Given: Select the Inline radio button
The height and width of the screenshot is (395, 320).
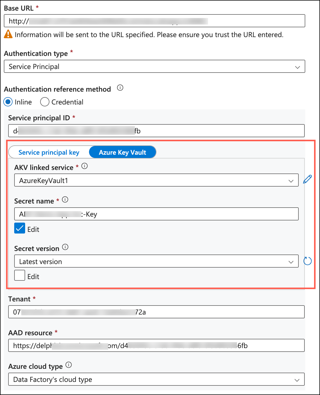Looking at the screenshot, I should 8,102.
